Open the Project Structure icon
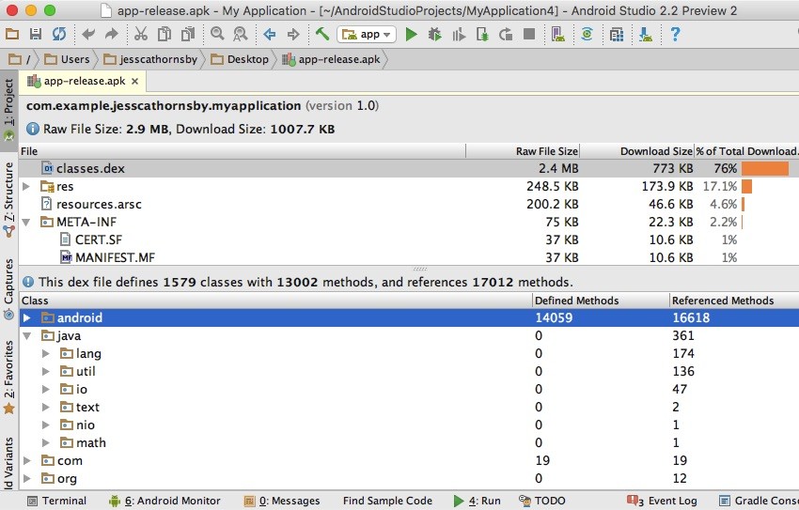799x510 pixels. (616, 34)
